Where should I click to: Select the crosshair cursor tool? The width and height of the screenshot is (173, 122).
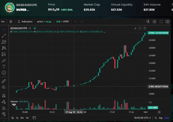(4, 30)
